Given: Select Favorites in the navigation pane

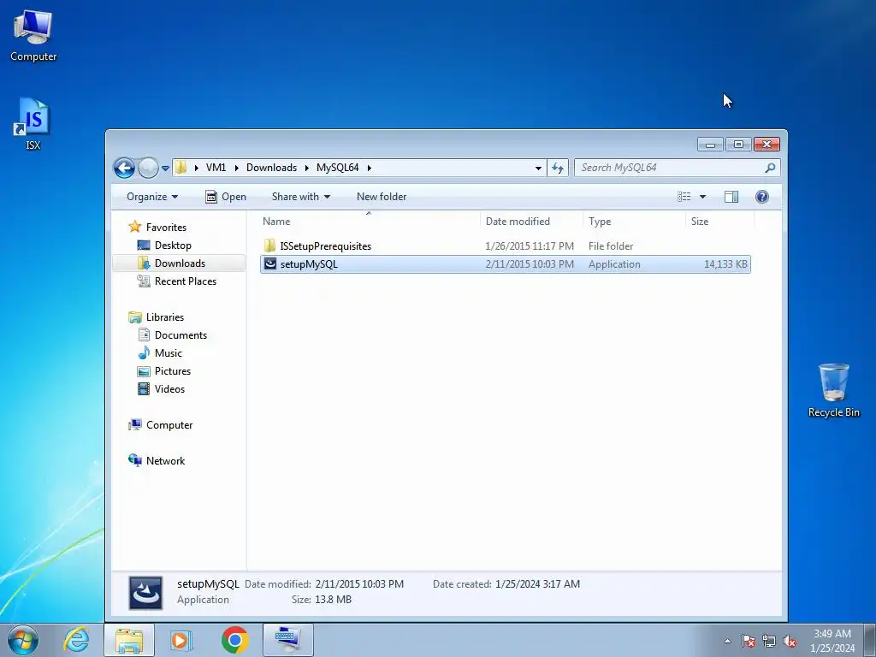Looking at the screenshot, I should click(166, 228).
